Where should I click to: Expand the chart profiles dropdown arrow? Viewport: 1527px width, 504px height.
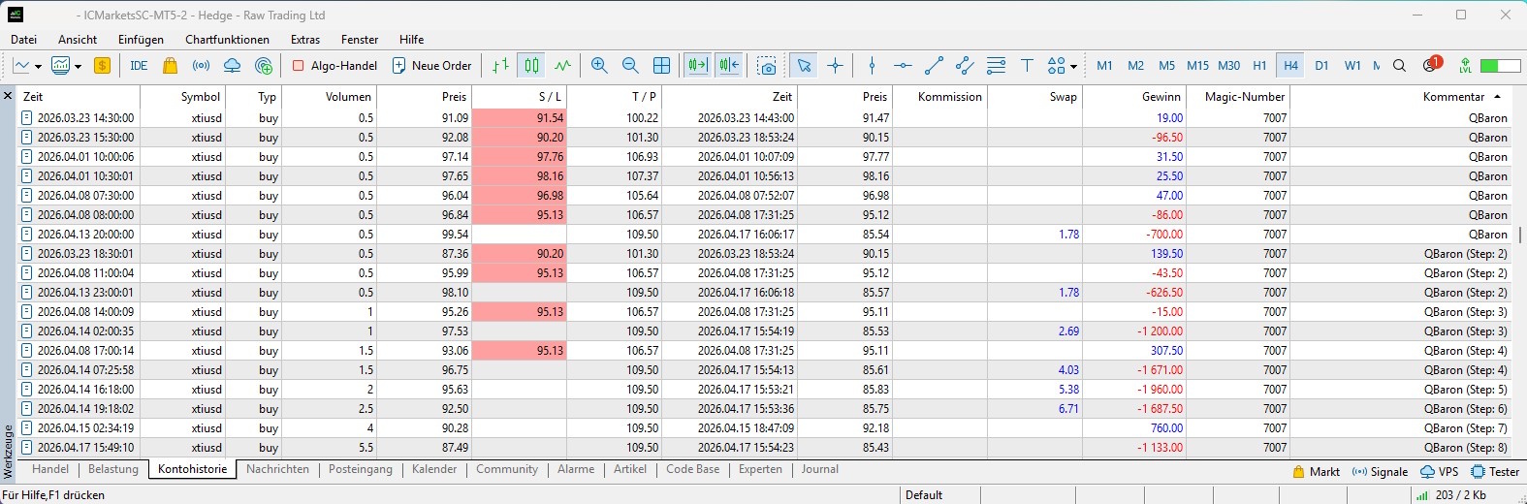78,67
